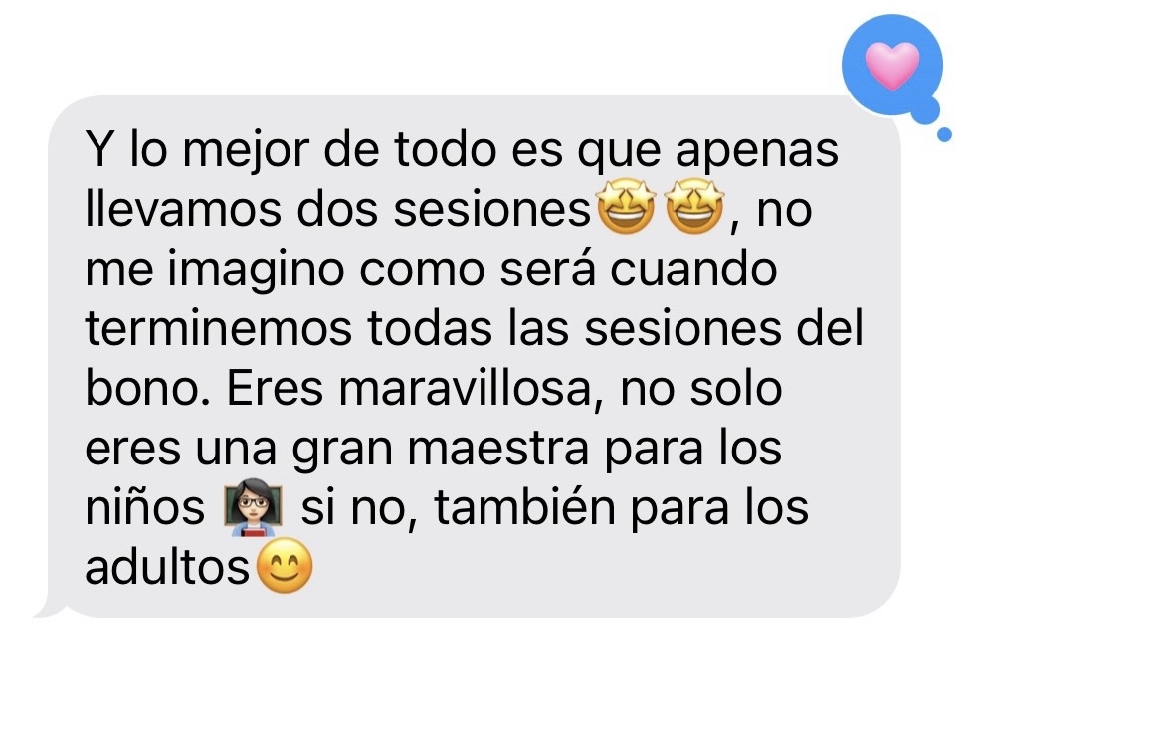Select the word maestra

point(497,448)
